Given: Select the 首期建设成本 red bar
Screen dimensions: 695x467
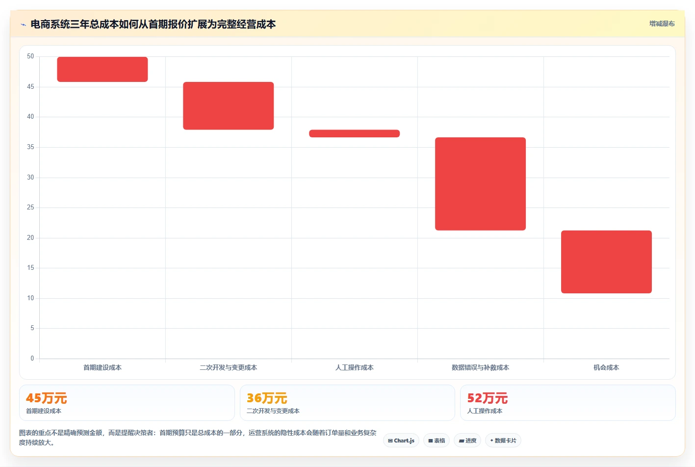Looking at the screenshot, I should pos(103,69).
